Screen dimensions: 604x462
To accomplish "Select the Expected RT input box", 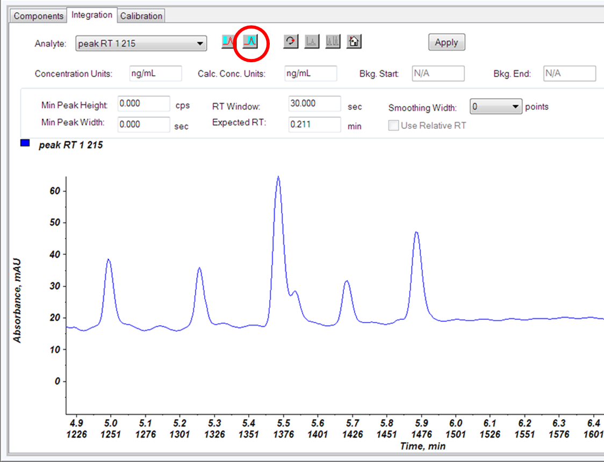I will [x=314, y=124].
